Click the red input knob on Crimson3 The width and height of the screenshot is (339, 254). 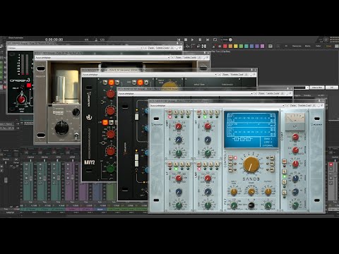pos(21,99)
